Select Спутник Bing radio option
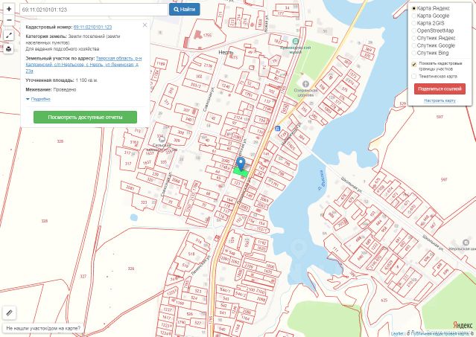Image resolution: width=476 pixels, height=337 pixels. point(413,53)
